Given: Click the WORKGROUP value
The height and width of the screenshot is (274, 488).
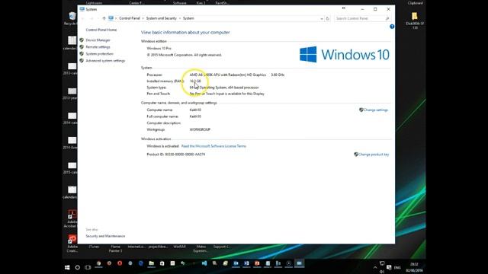Looking at the screenshot, I should pyautogui.click(x=200, y=129).
